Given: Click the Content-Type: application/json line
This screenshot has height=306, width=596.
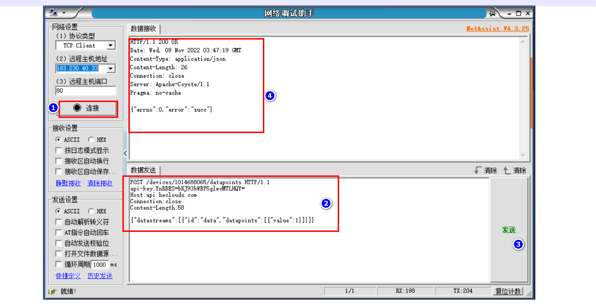Looking at the screenshot, I should 178,59.
